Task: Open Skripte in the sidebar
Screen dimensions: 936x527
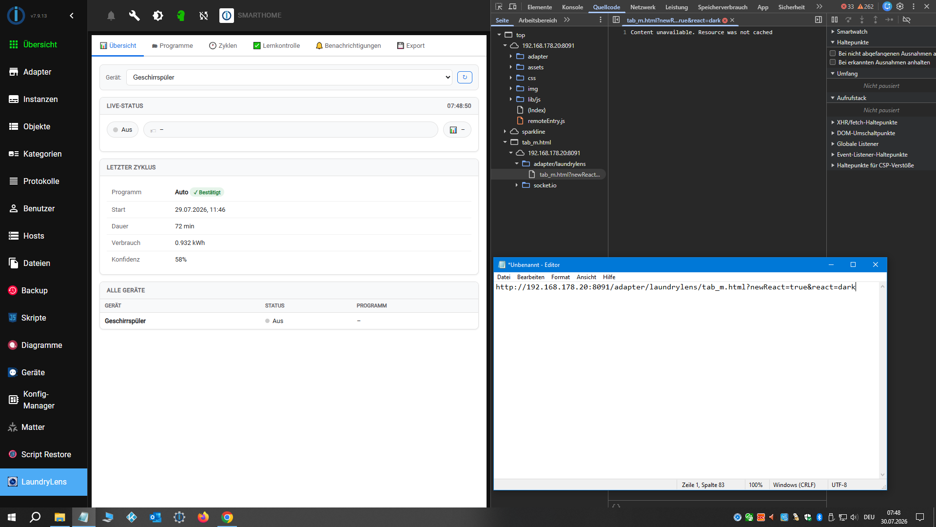Action: (44, 318)
